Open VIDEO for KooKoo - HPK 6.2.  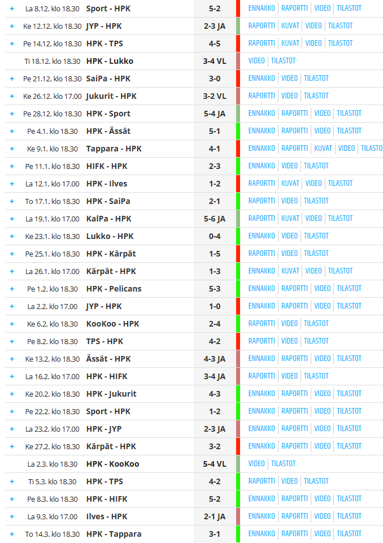(x=289, y=323)
